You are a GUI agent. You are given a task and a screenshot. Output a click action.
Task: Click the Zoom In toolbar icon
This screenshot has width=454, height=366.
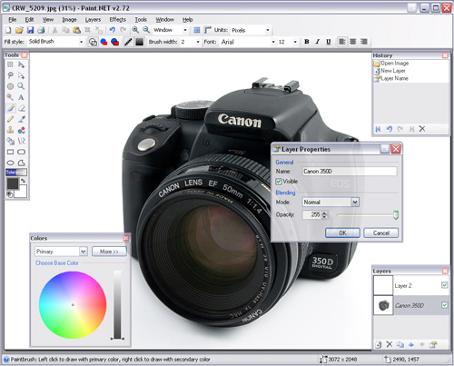coord(135,30)
